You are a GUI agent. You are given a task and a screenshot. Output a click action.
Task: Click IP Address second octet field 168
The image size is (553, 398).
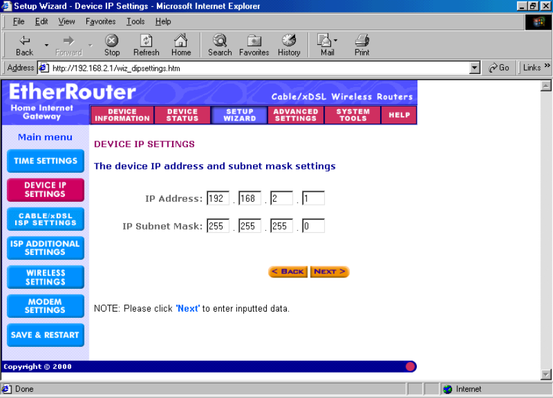click(250, 198)
